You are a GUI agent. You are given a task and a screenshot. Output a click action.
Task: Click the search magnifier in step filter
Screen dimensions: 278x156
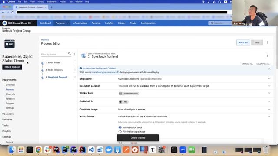(x=69, y=54)
